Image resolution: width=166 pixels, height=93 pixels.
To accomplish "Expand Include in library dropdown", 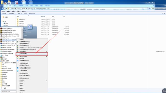I will click(x=12, y=14).
